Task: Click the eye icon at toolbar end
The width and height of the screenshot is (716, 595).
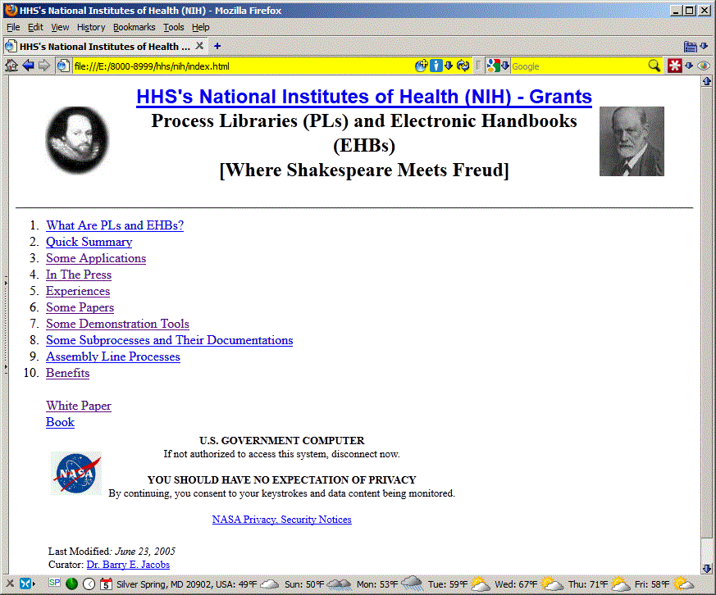Action: click(x=704, y=66)
